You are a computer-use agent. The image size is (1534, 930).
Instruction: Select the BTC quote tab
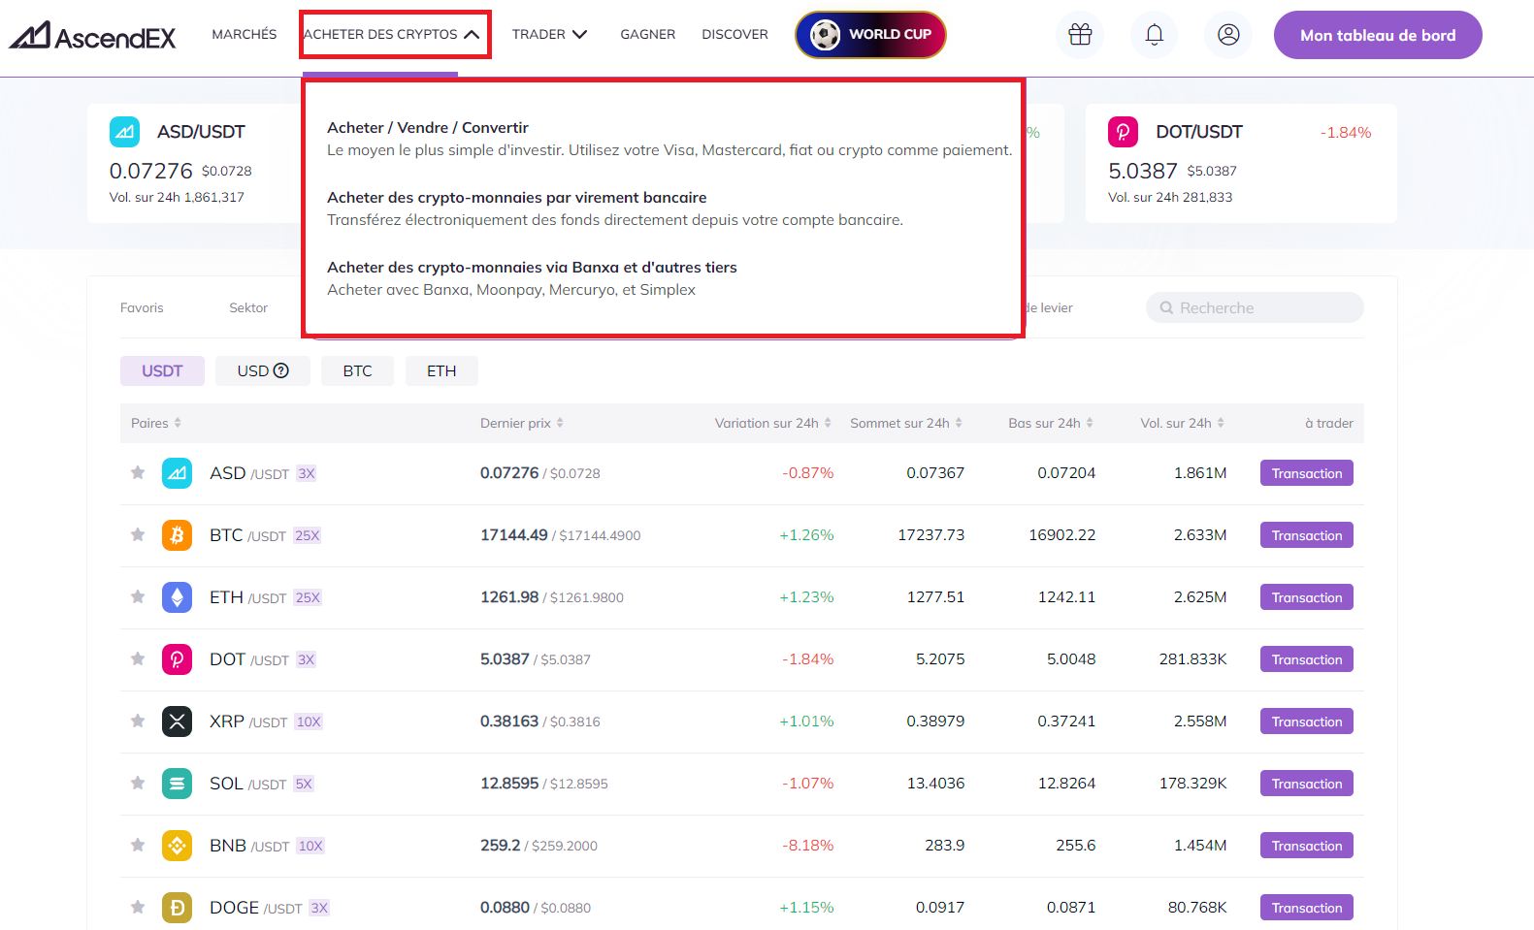tap(357, 370)
